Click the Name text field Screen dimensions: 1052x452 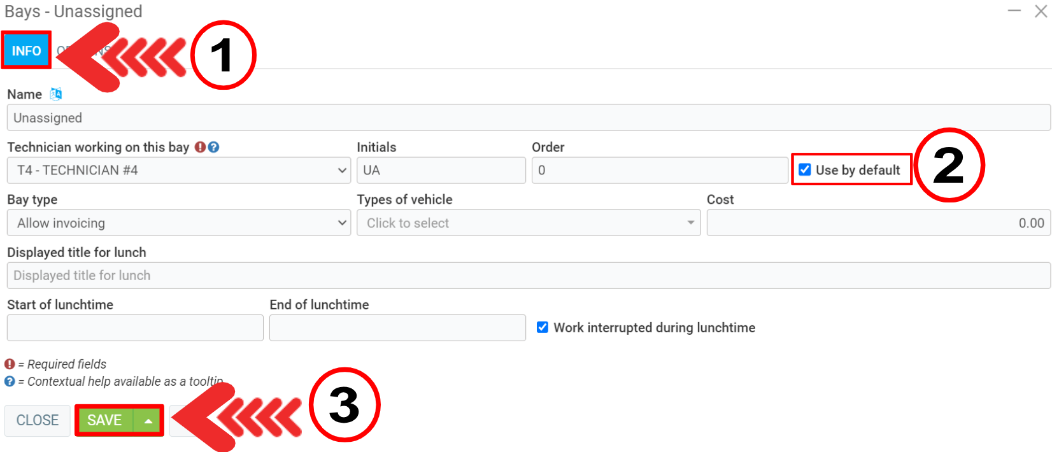coord(529,118)
